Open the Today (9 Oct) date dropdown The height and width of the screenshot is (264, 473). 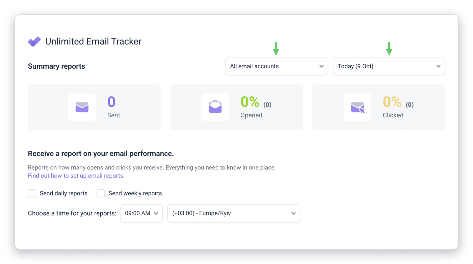[x=389, y=66]
